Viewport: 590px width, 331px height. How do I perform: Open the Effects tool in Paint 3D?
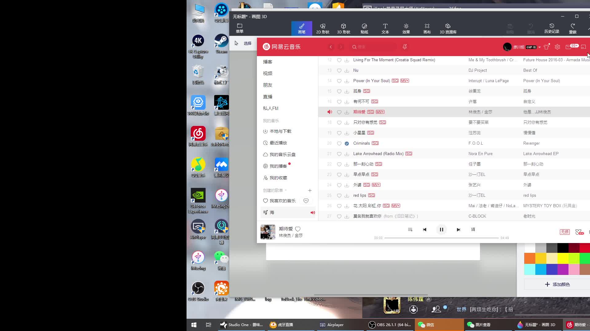pyautogui.click(x=406, y=29)
